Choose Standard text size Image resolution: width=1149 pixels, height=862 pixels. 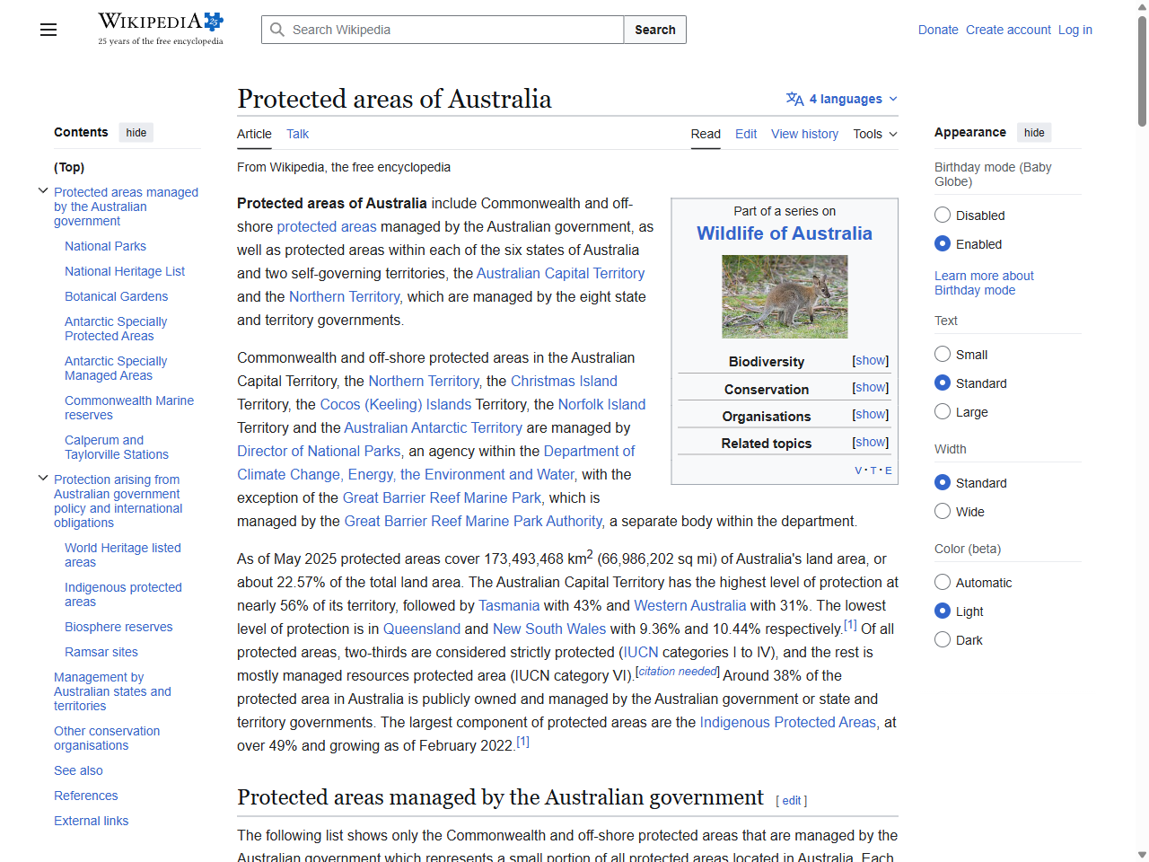(x=943, y=383)
